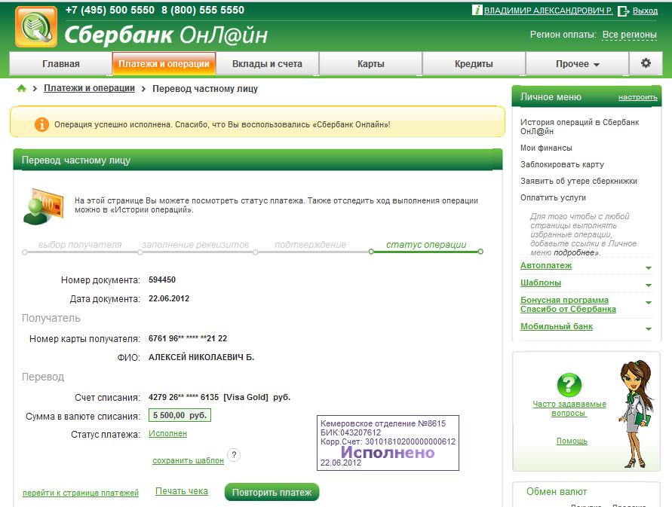Screen dimensions: 672x507
Task: Open Бонусная программа Спасибо от Сбербанка link
Action: pos(568,304)
